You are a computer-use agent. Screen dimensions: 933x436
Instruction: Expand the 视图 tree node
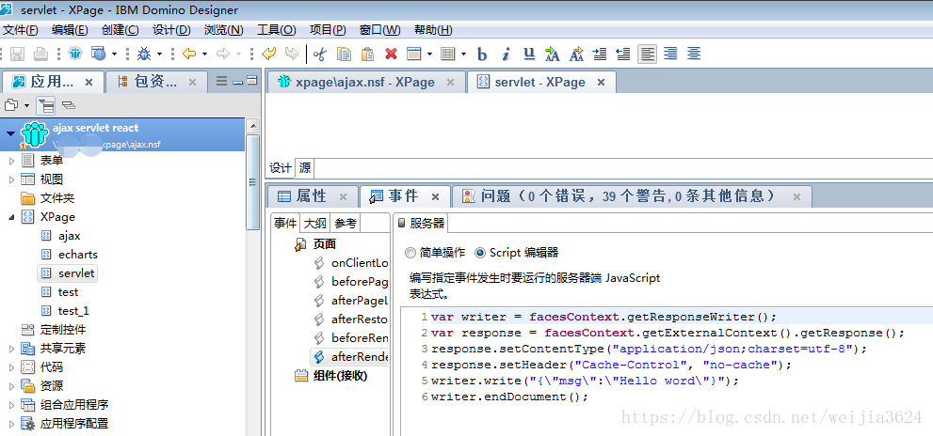[x=12, y=179]
